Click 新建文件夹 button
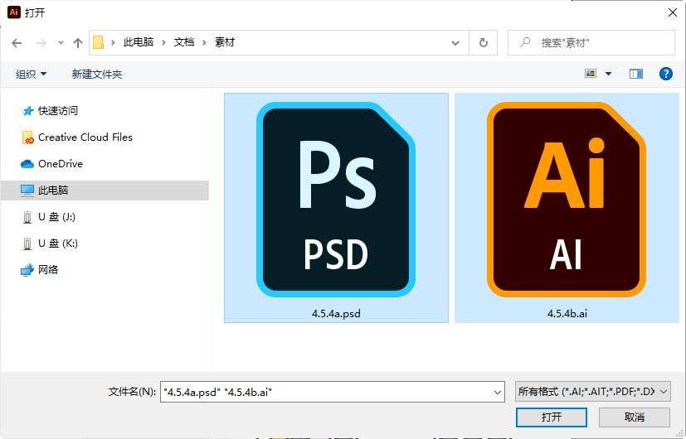 pos(97,75)
